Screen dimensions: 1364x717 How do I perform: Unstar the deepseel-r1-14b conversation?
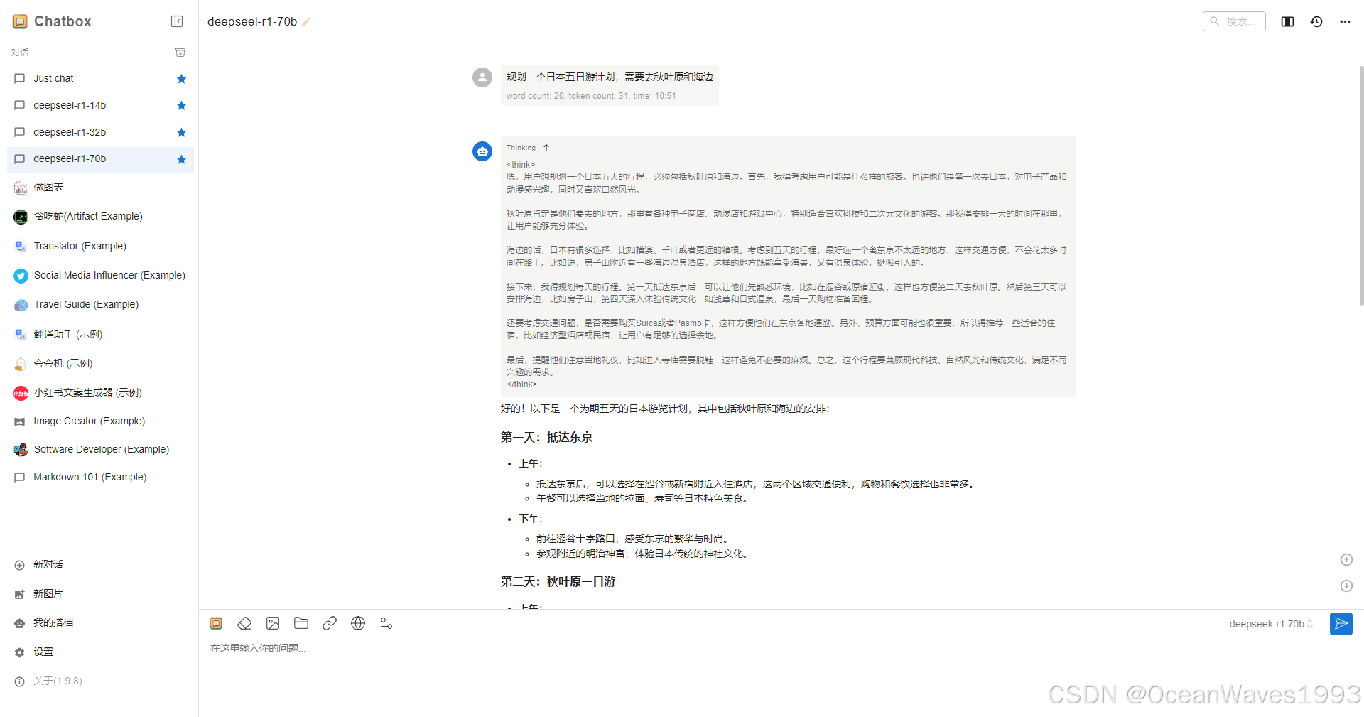[x=181, y=106]
